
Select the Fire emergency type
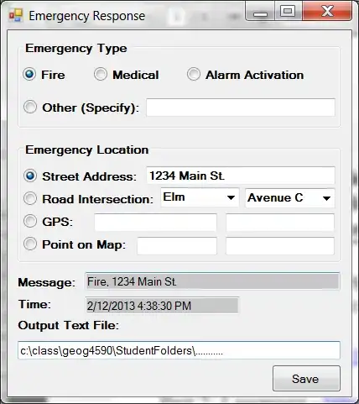click(x=29, y=75)
